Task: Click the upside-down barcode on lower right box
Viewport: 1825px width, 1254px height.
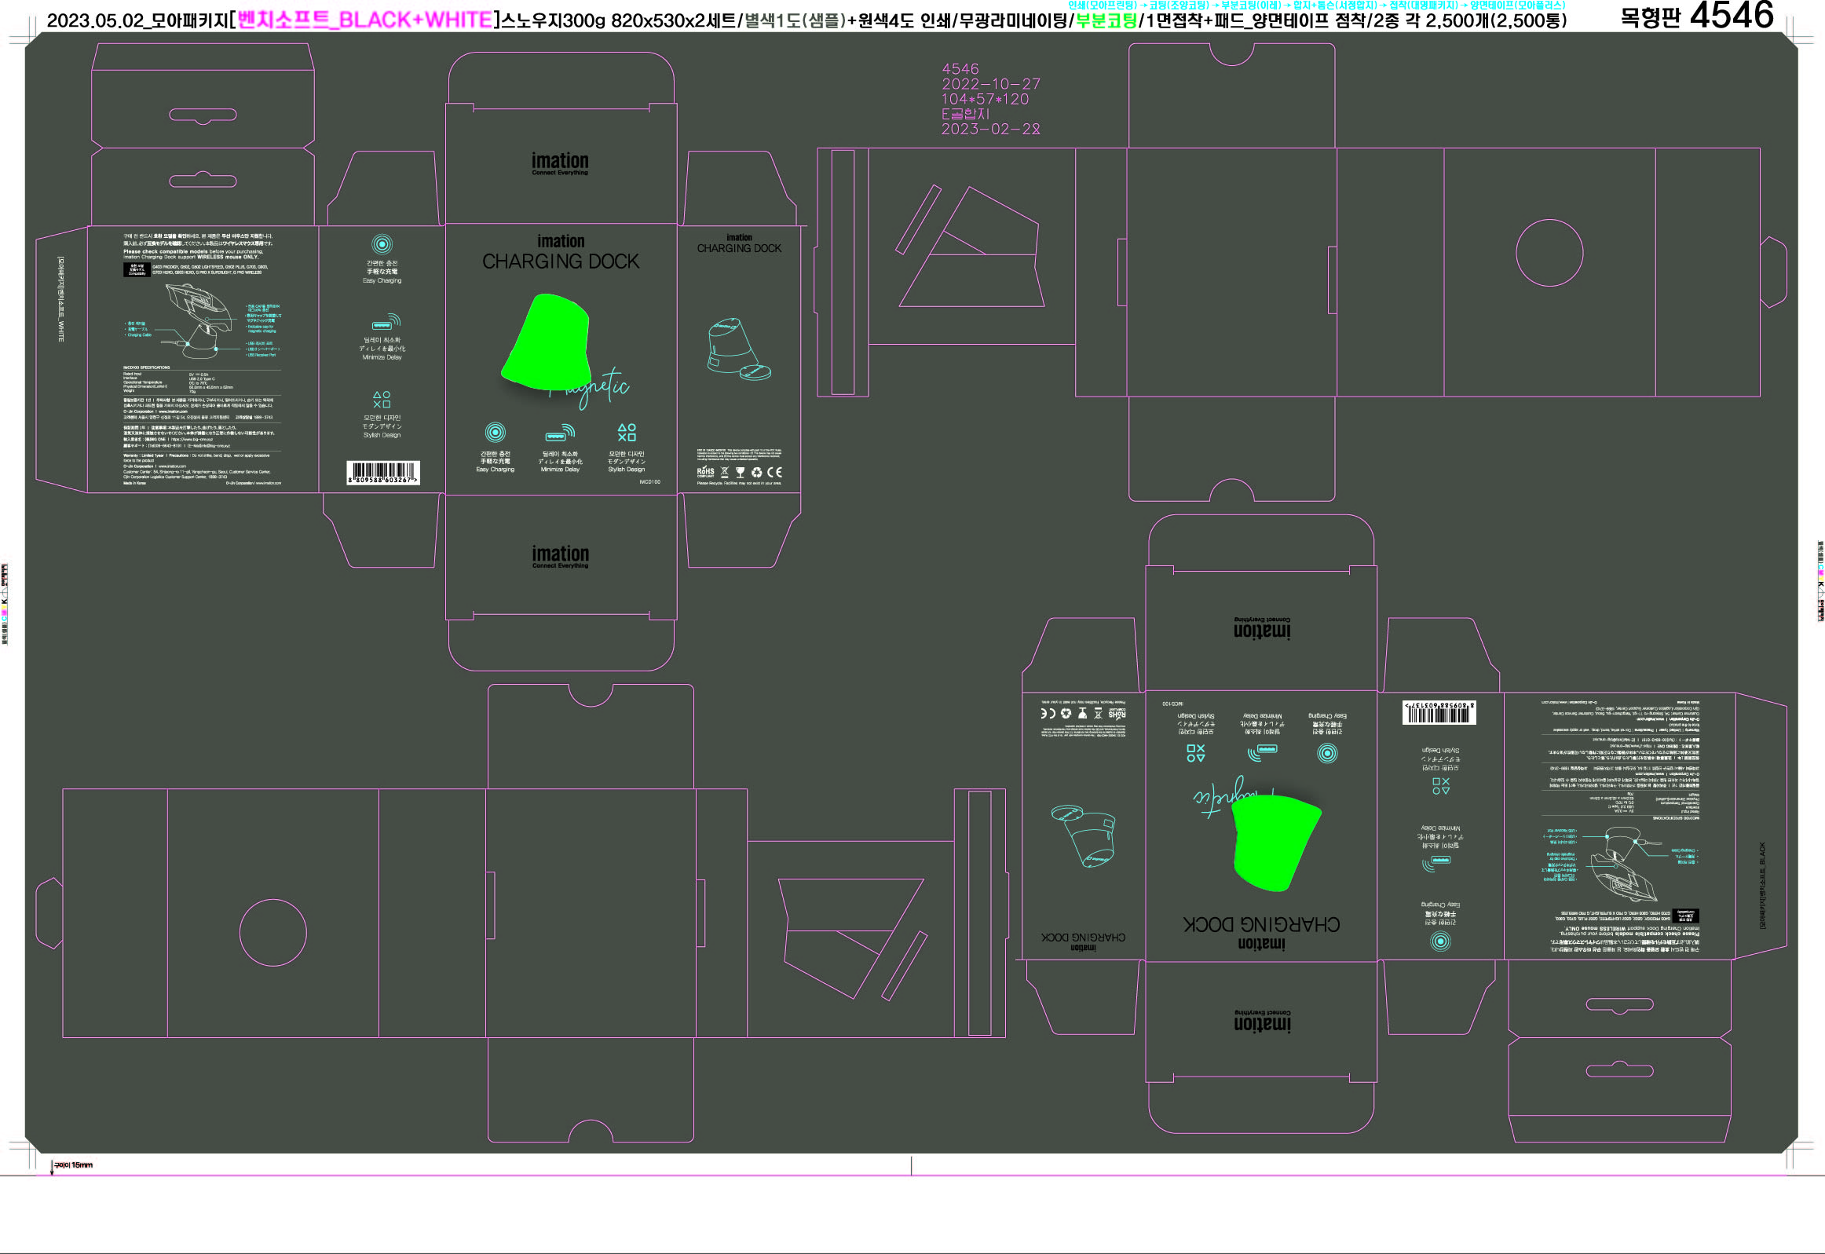Action: [x=1439, y=712]
